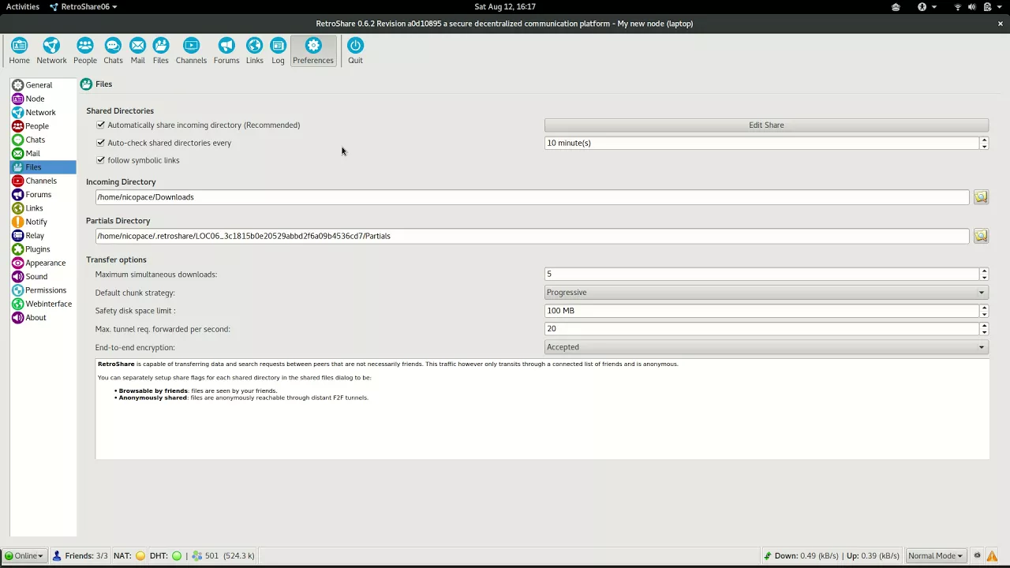
Task: Open the Default chunk strategy dropdown
Action: [x=766, y=293]
